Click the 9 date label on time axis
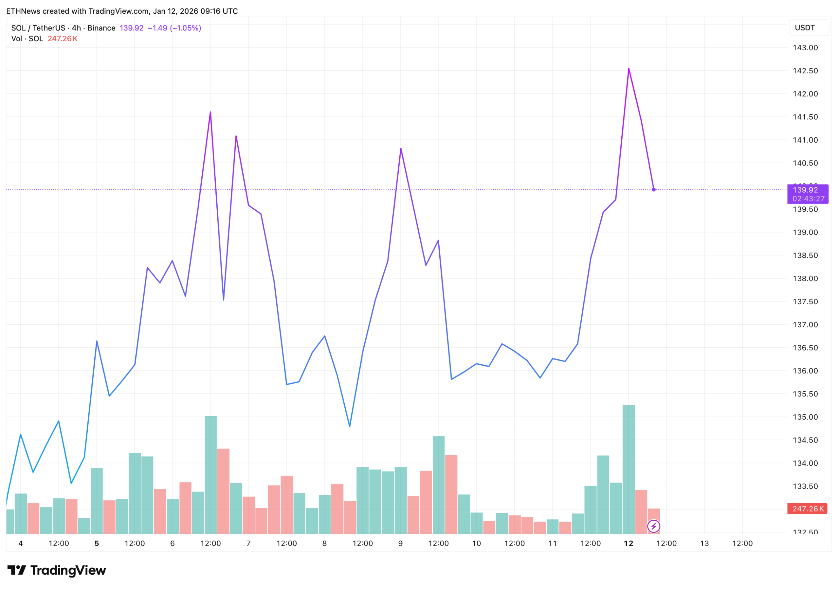This screenshot has width=838, height=589. click(x=400, y=544)
